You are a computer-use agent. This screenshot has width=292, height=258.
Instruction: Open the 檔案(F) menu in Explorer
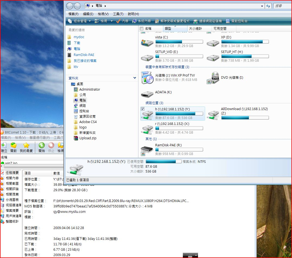coord(73,14)
